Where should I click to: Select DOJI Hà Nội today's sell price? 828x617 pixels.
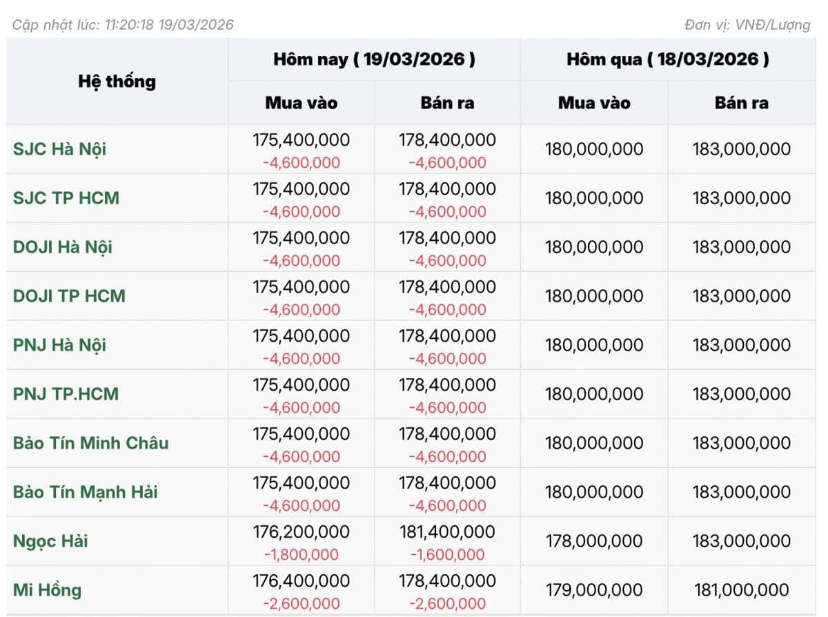(x=447, y=238)
